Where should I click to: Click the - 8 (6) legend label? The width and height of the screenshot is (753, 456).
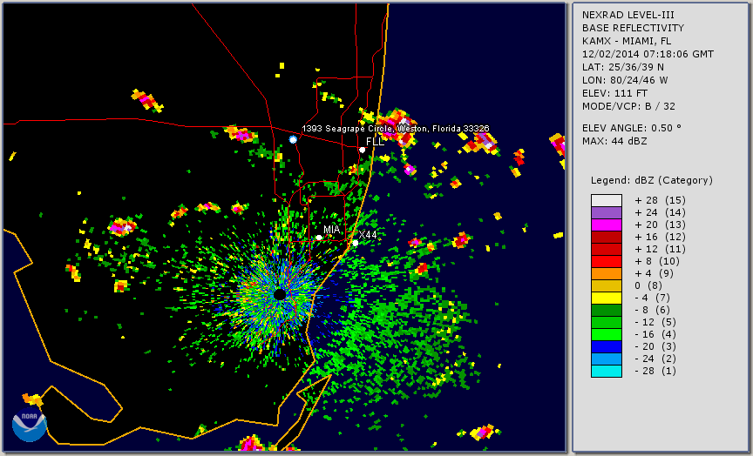pos(652,310)
